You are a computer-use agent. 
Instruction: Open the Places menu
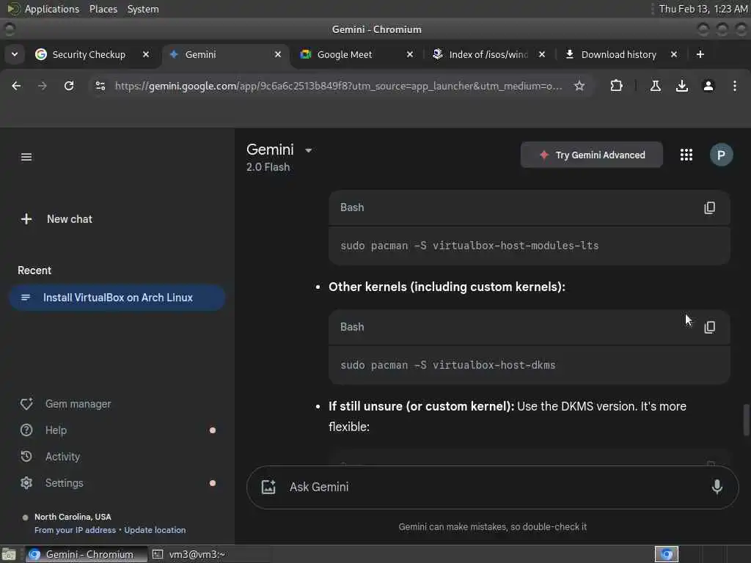(x=103, y=9)
